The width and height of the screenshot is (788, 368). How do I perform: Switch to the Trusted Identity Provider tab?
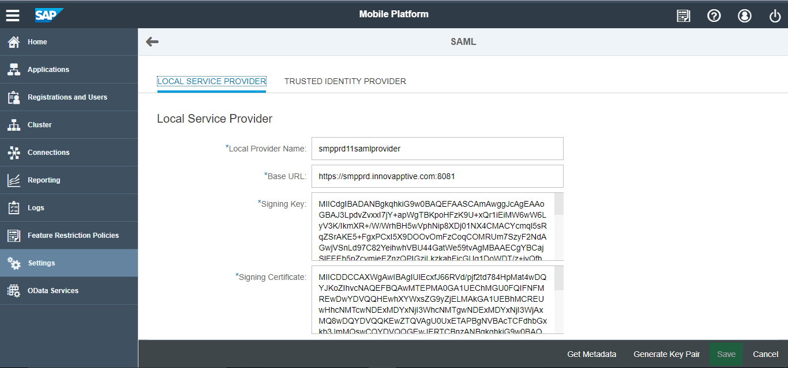coord(345,81)
